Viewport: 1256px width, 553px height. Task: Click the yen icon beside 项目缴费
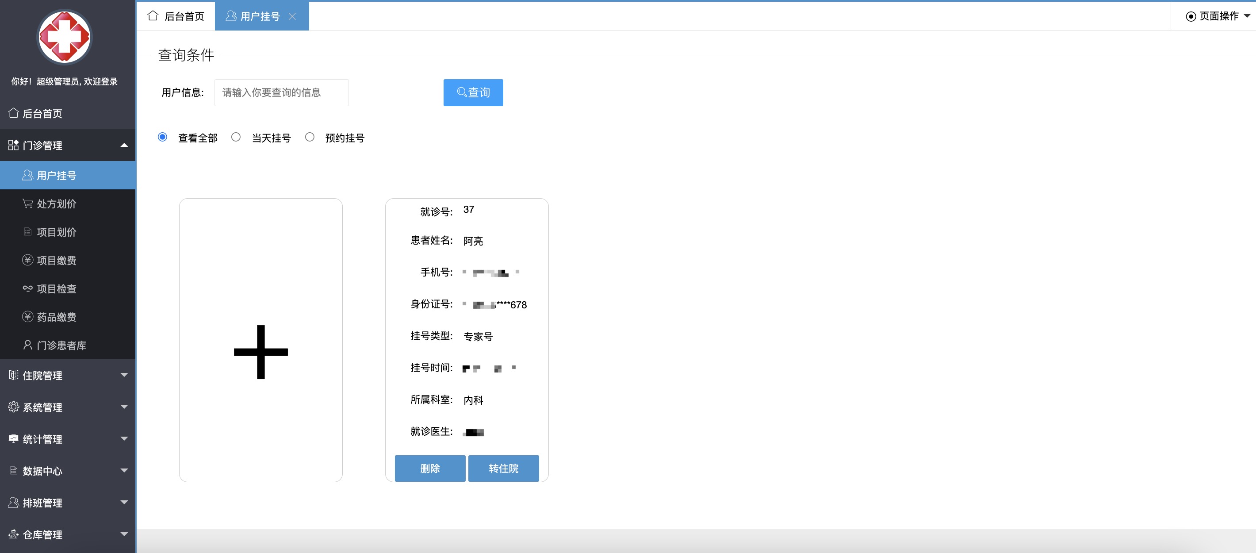point(28,260)
